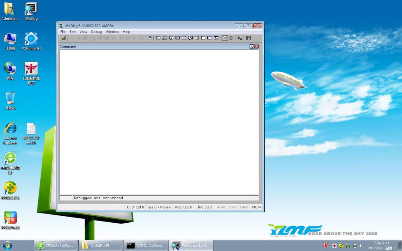This screenshot has width=402, height=251.
Task: Close the Command pane
Action: pos(256,47)
